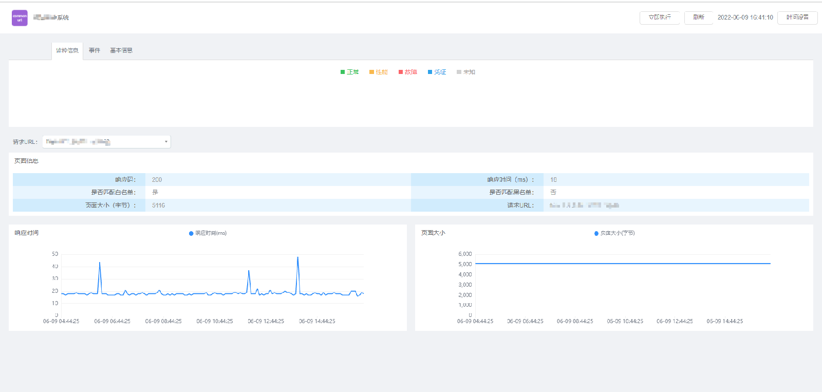Click 06-09 12:44:25 label on response chart
This screenshot has height=392, width=822.
[266, 321]
